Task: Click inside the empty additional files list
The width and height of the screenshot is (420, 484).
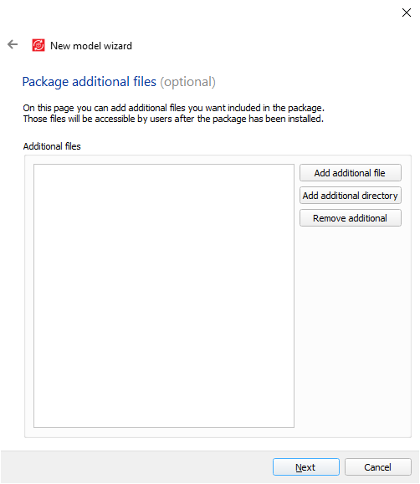Action: [164, 296]
